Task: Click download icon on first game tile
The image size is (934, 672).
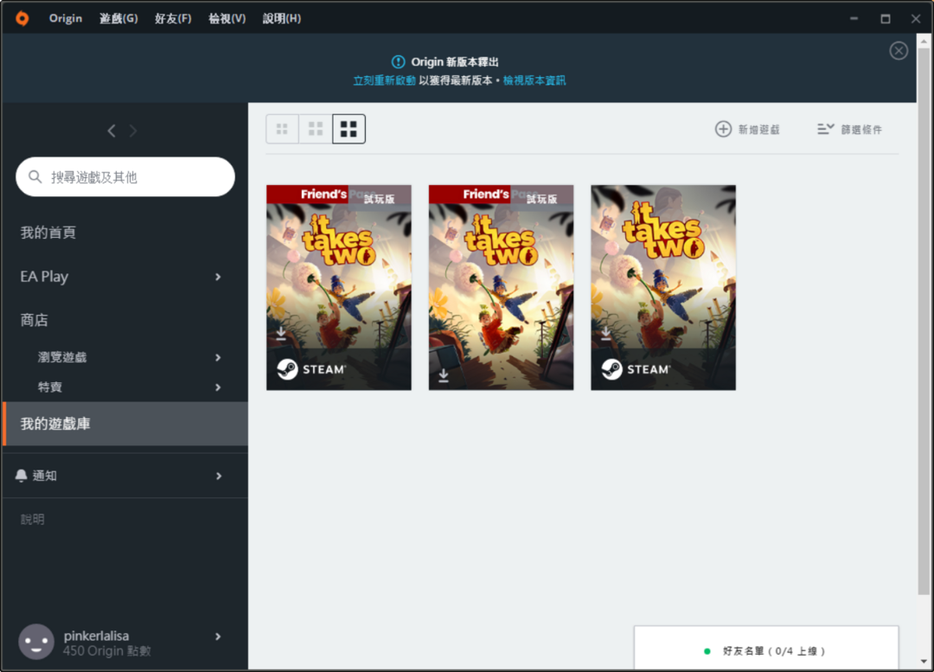Action: (x=281, y=333)
